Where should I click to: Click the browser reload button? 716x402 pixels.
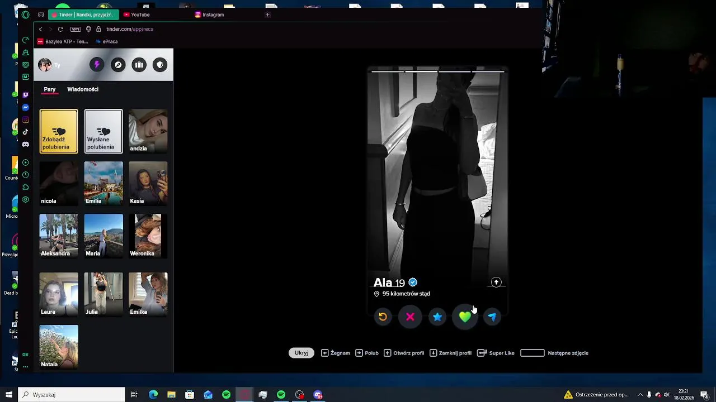(x=60, y=29)
